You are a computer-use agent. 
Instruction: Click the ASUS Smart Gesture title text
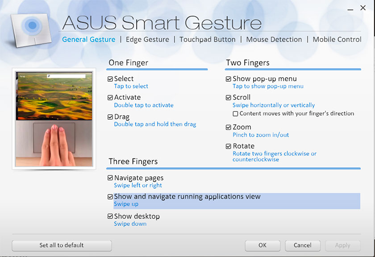pos(162,23)
